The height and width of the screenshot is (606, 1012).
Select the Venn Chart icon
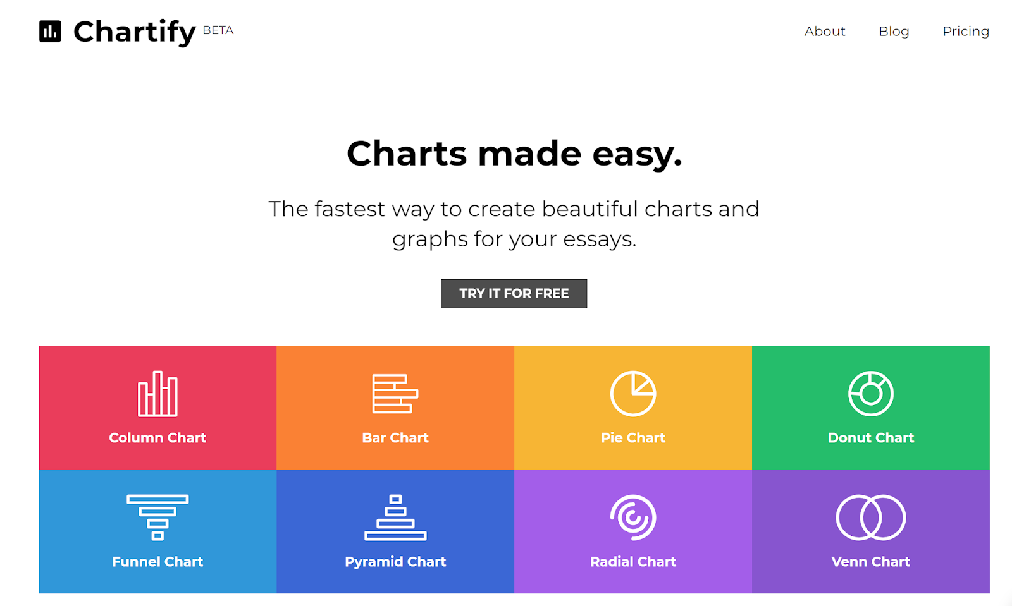pos(871,516)
